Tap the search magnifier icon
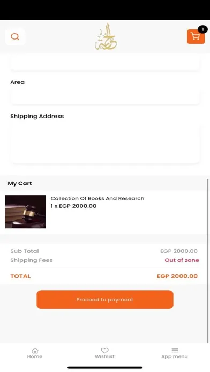 coord(15,36)
